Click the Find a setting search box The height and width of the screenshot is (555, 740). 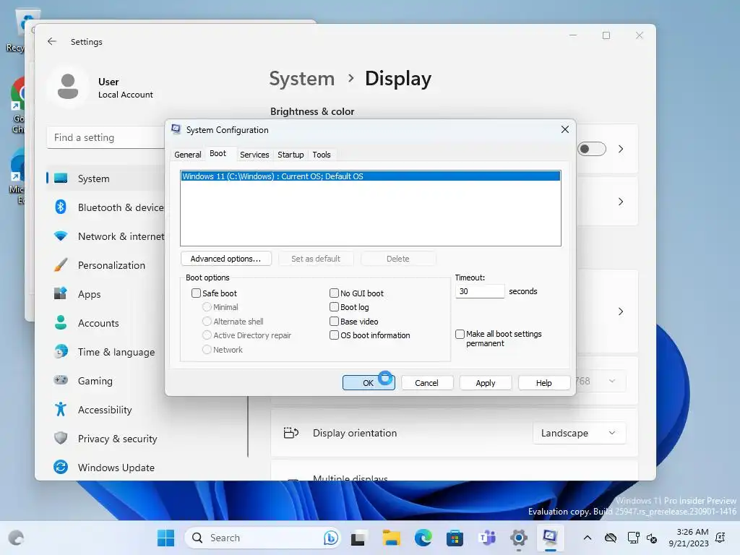click(x=106, y=137)
